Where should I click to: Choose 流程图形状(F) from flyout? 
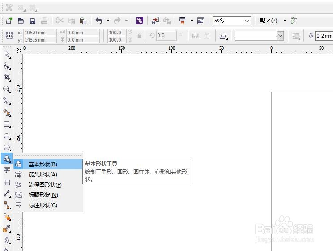pos(48,184)
